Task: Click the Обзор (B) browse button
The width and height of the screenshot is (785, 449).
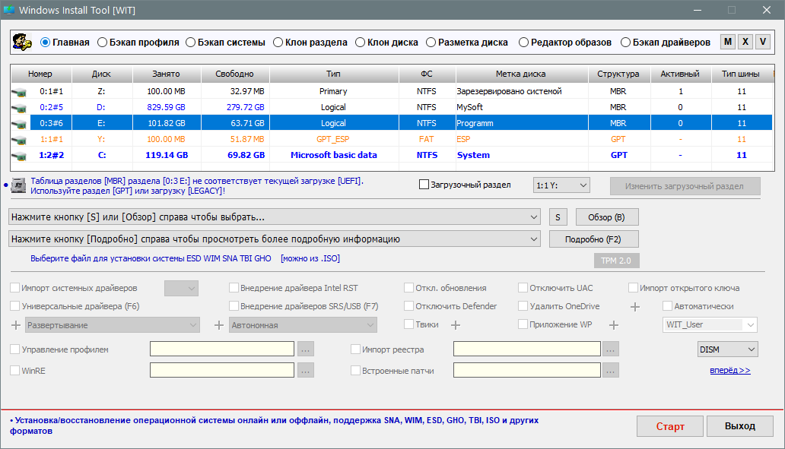Action: 606,217
